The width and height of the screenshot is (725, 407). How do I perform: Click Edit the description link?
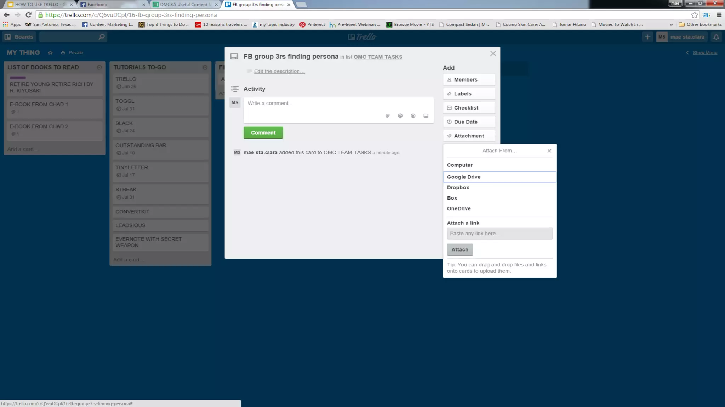pyautogui.click(x=279, y=71)
